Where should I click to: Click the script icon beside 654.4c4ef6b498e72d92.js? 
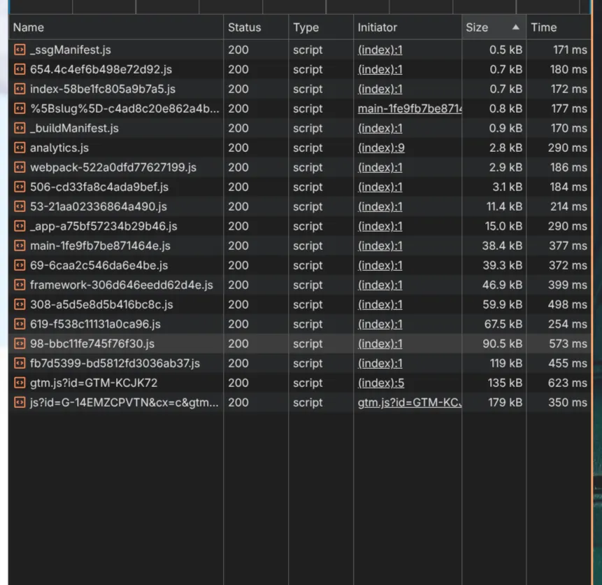click(20, 69)
